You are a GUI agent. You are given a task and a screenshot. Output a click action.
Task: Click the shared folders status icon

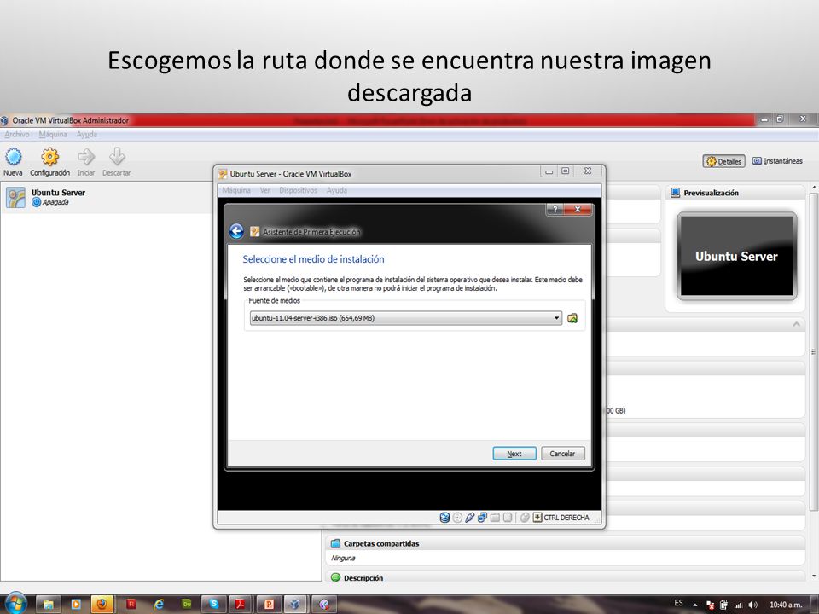click(x=495, y=518)
